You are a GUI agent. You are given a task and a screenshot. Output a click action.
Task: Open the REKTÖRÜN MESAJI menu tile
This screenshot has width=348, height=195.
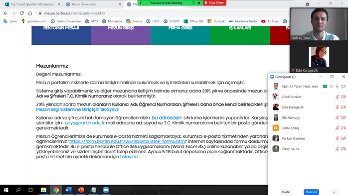tap(61, 35)
